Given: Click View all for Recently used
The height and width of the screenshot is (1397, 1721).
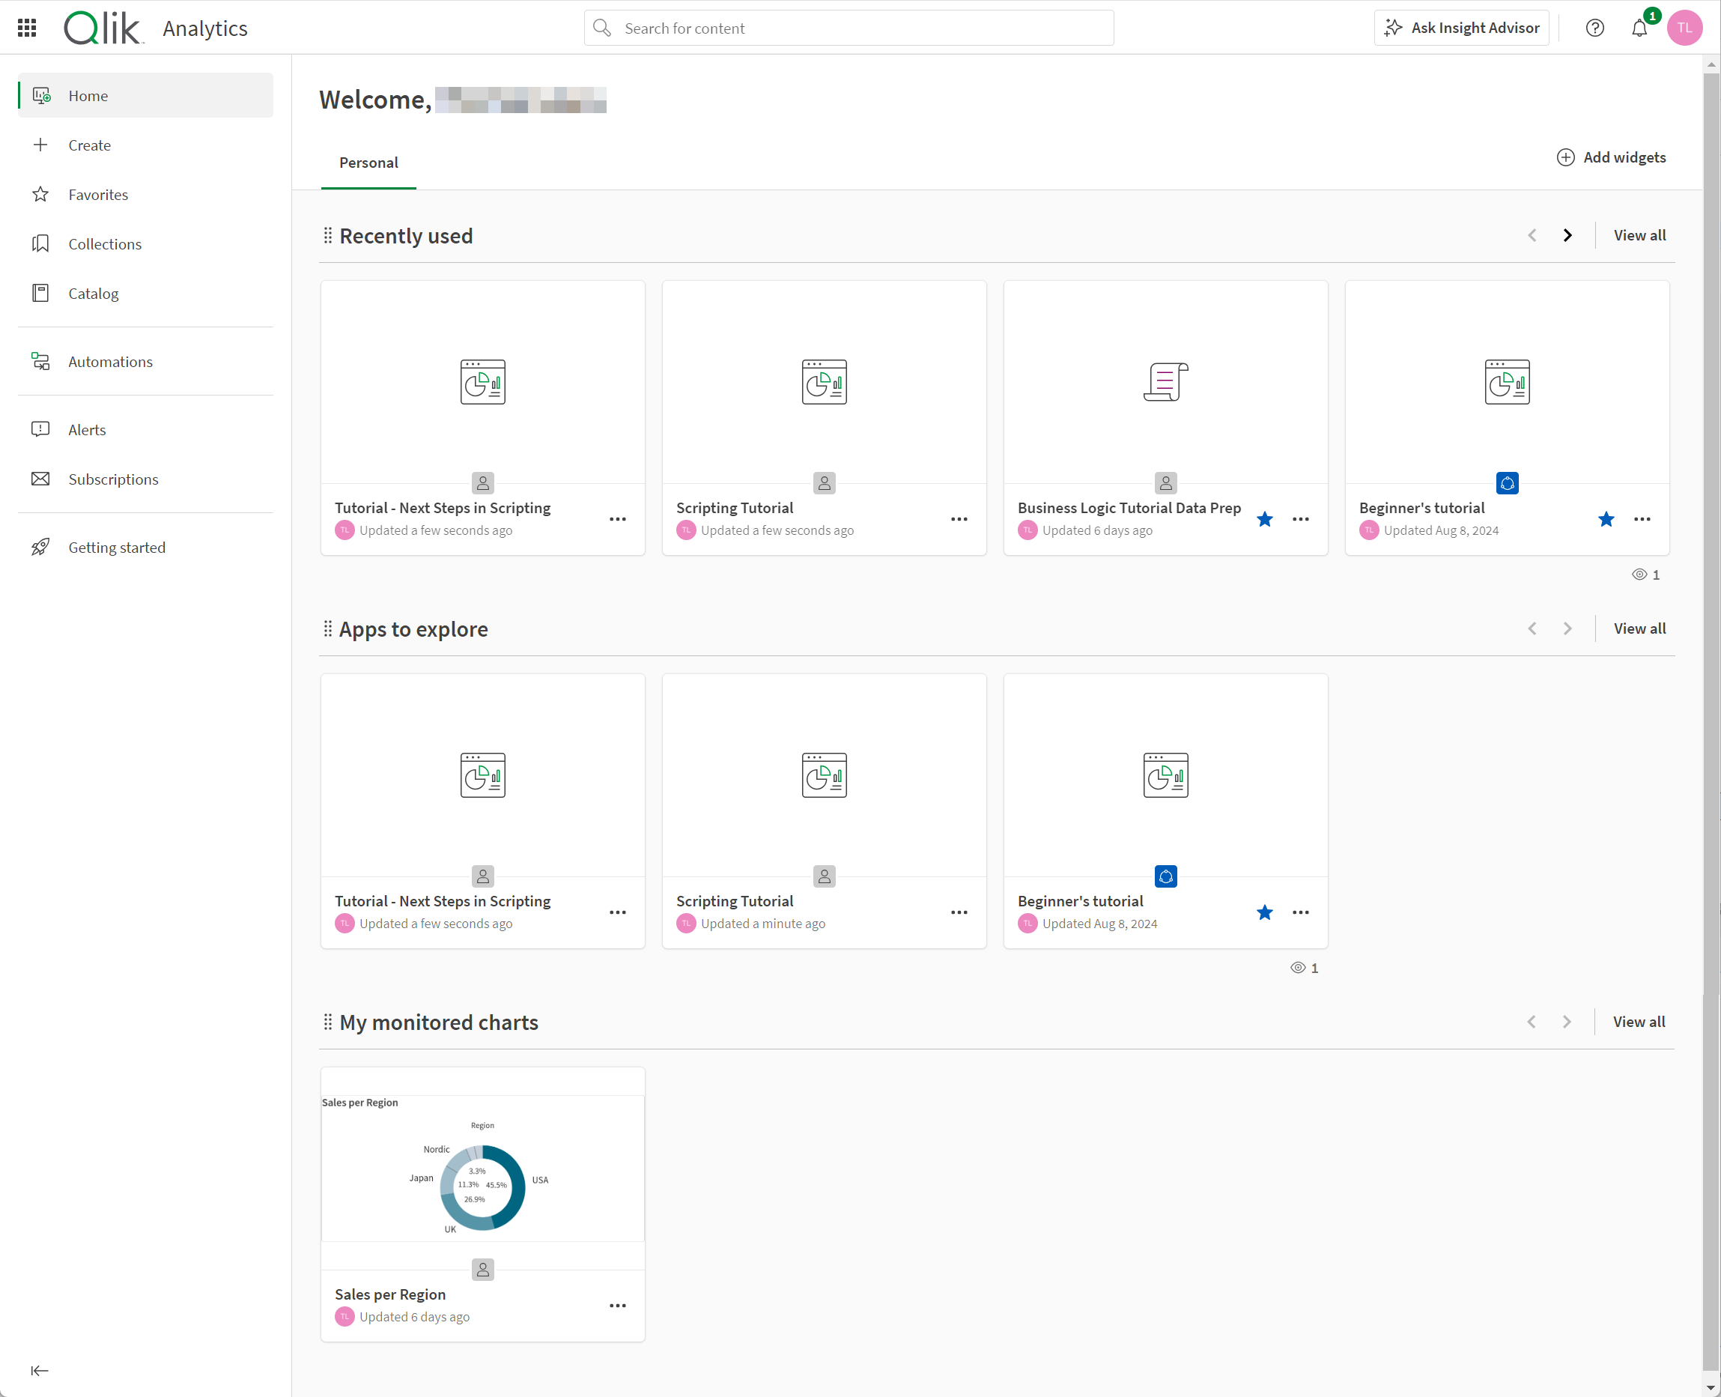Looking at the screenshot, I should pos(1639,235).
